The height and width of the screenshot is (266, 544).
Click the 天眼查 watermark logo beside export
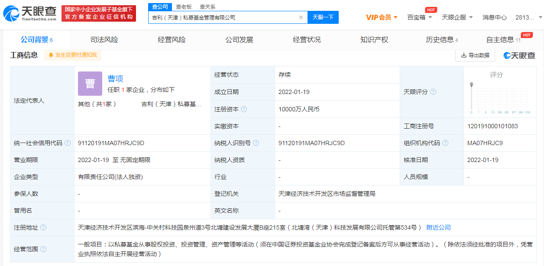(519, 55)
